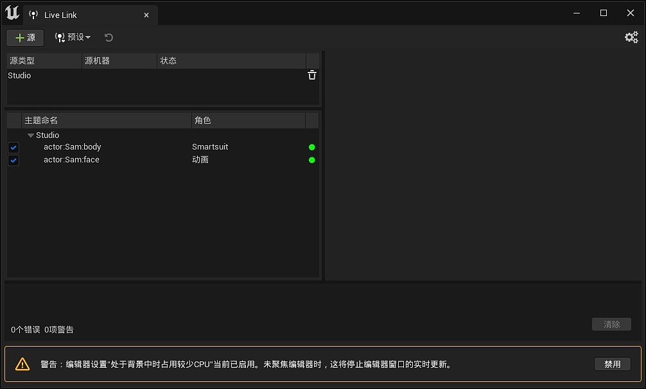Collapse the Studio subject tree
646x389 pixels.
click(31, 135)
